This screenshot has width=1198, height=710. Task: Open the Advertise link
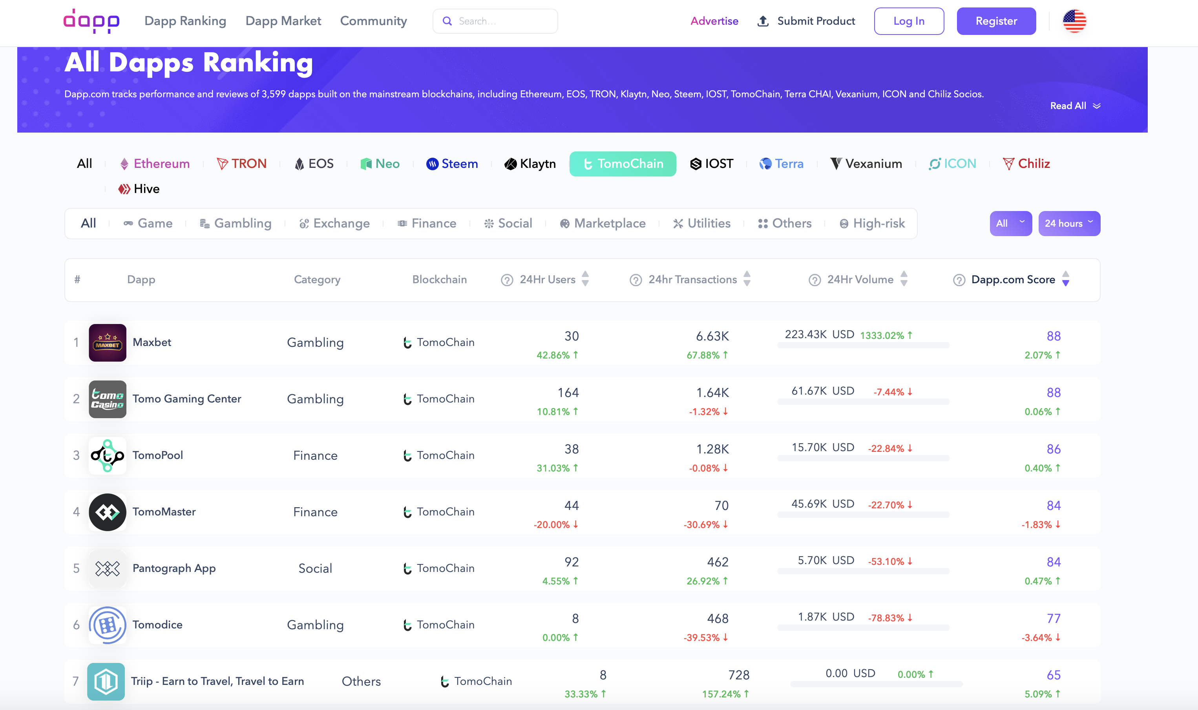tap(714, 21)
